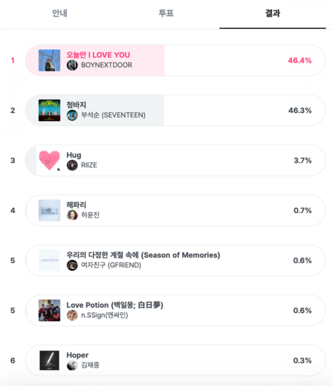Click the 46.3% result bar for 청바지
This screenshot has height=386, width=333.
coord(175,110)
